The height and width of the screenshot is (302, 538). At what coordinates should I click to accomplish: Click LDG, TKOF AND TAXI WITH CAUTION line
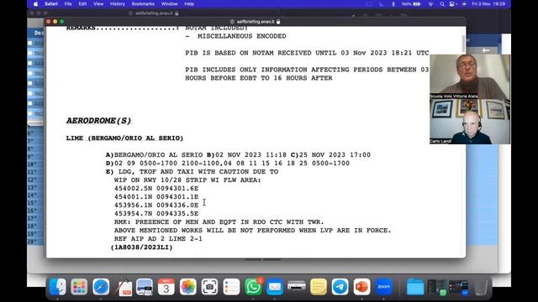[193, 171]
